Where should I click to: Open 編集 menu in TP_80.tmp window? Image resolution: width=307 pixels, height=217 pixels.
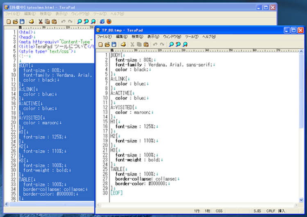point(122,37)
